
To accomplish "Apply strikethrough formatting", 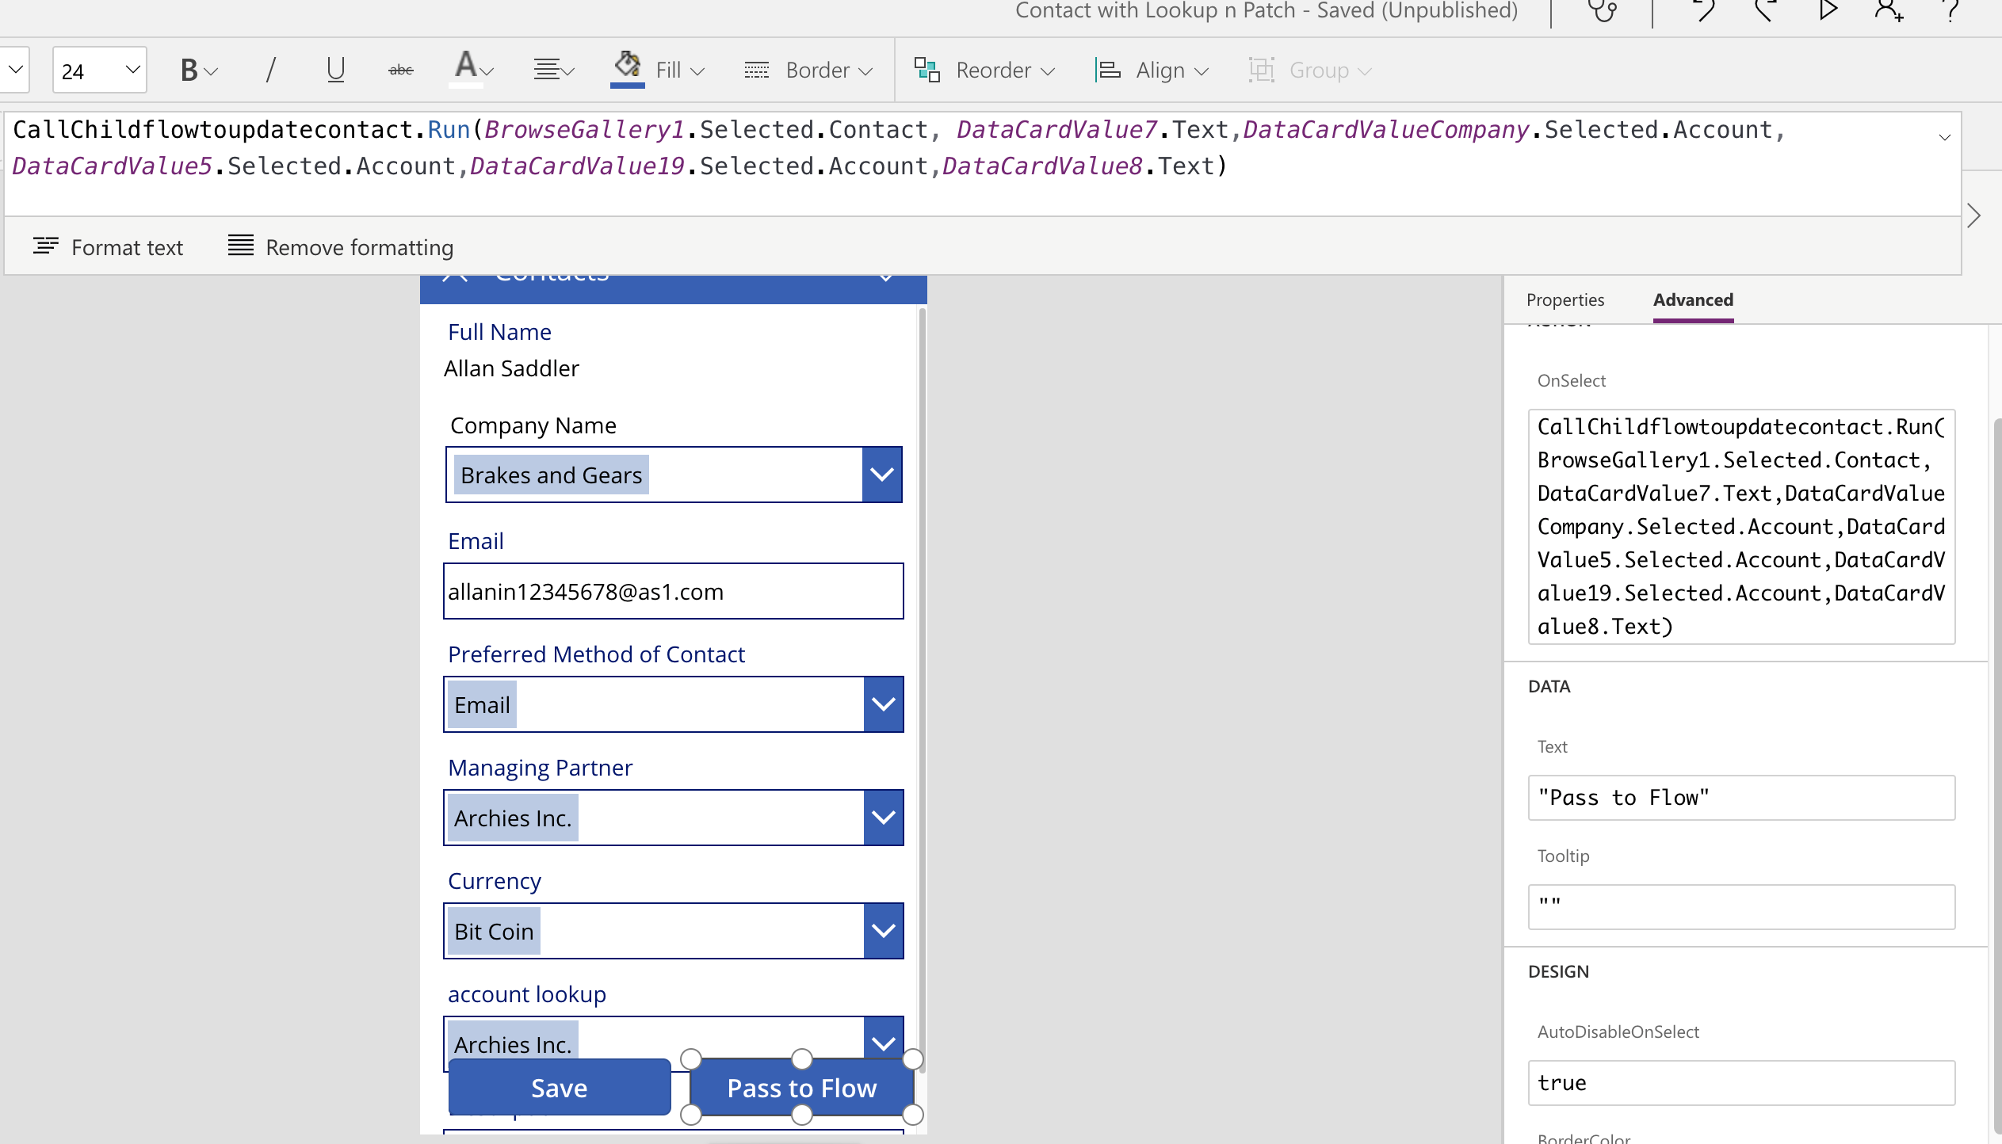I will (x=401, y=71).
